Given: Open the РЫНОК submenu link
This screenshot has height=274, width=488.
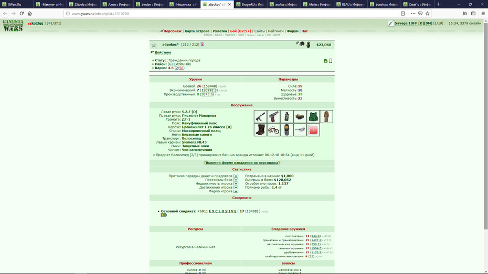Looking at the screenshot, I should click(x=230, y=35).
